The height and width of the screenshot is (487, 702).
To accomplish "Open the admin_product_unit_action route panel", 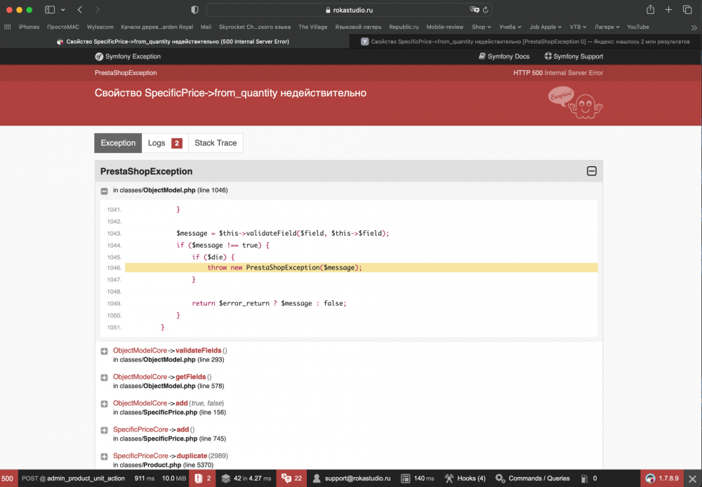I will tap(73, 478).
